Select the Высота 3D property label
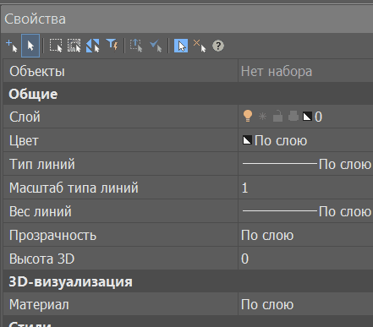Viewport: 373px width, 327px height. (x=41, y=259)
